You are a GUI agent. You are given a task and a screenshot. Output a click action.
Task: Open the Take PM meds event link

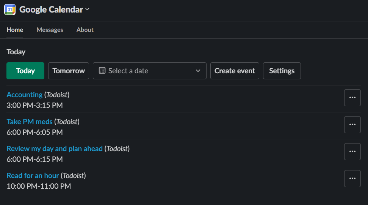pyautogui.click(x=30, y=121)
